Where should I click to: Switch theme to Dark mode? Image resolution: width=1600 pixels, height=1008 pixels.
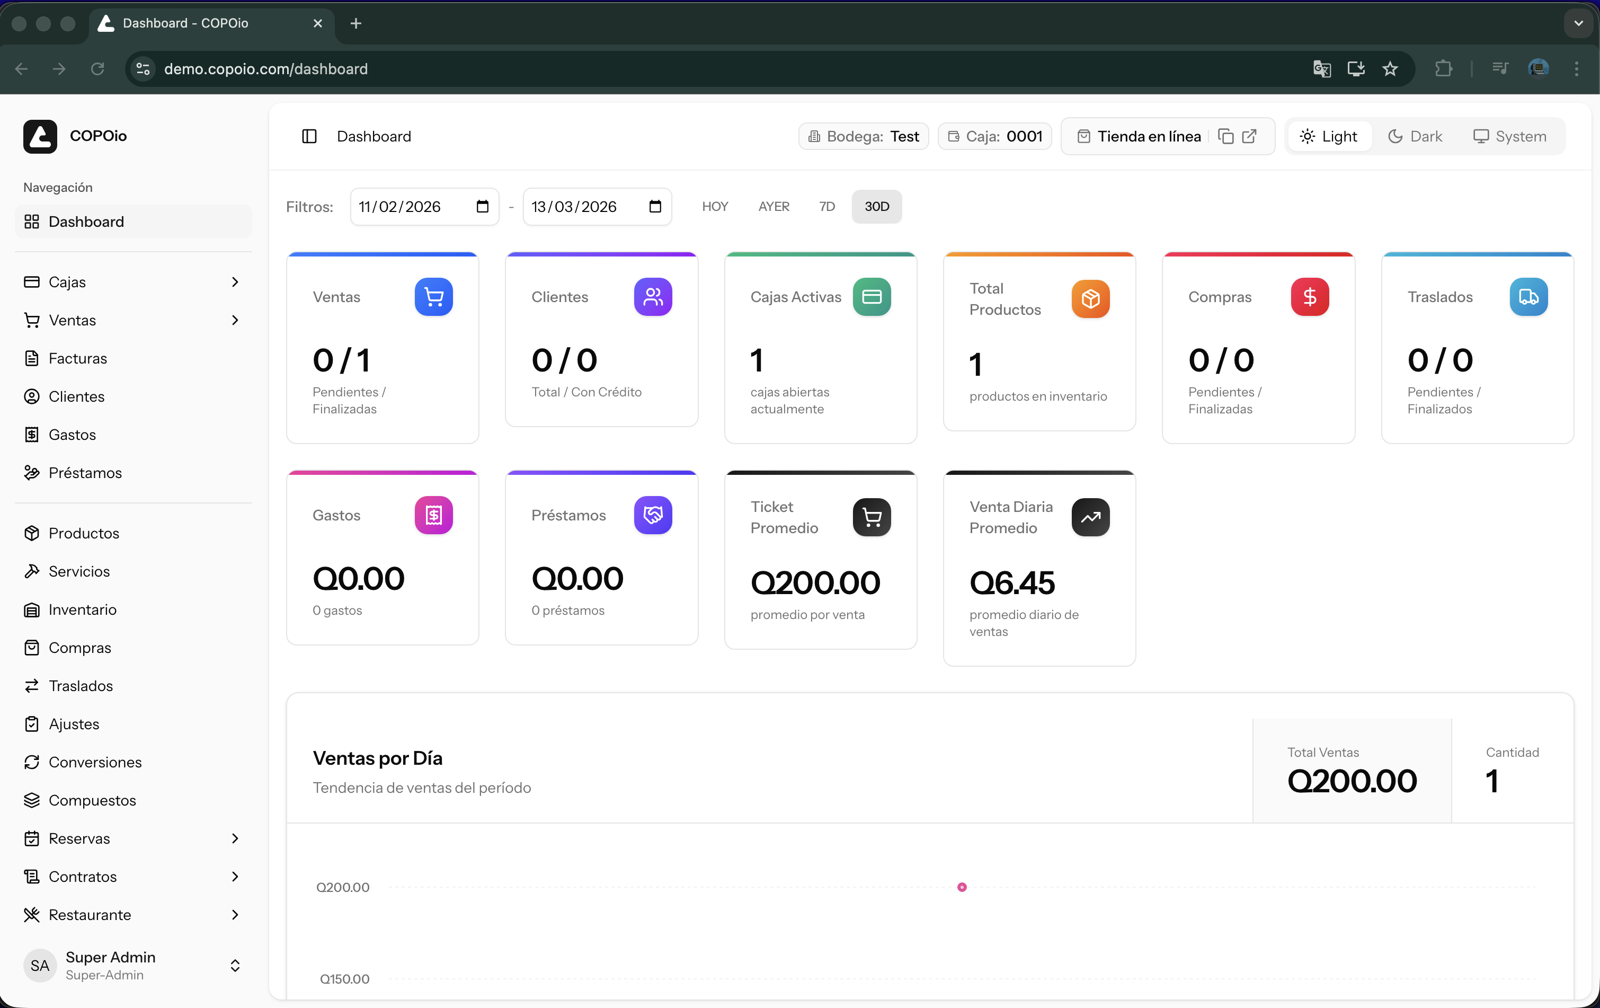pyautogui.click(x=1415, y=136)
